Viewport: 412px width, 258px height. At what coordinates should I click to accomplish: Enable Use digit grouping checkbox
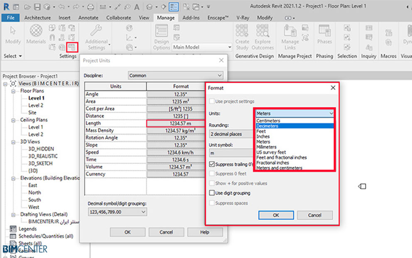coord(212,193)
